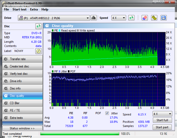Click the green progress bar
177x138 pixels.
(79, 134)
